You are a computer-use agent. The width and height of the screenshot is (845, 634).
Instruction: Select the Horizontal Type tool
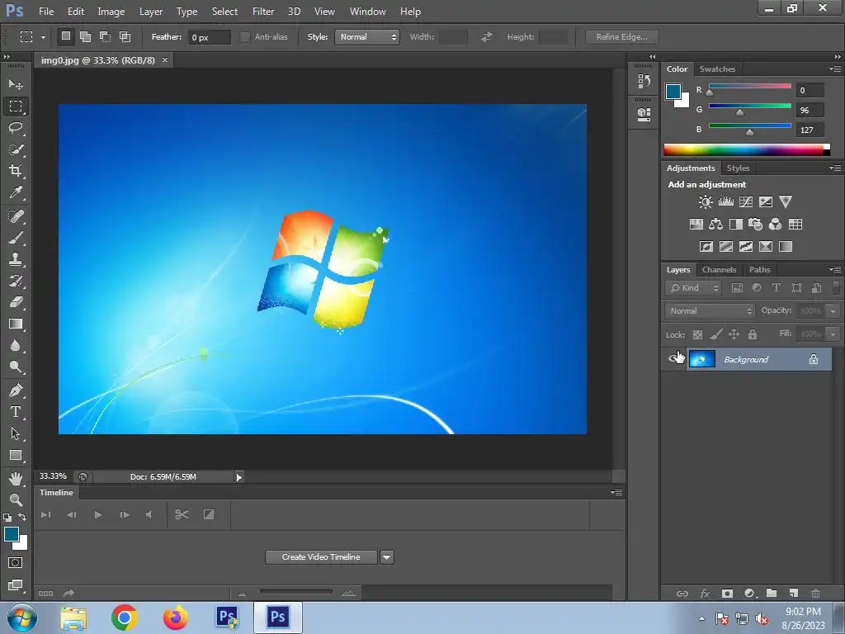pos(16,412)
